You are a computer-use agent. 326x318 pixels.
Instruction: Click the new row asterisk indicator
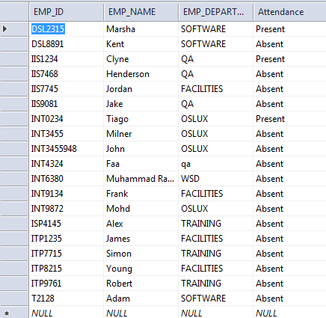click(x=7, y=314)
